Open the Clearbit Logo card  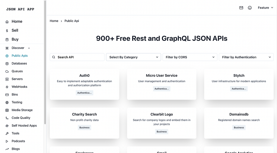pos(162,123)
